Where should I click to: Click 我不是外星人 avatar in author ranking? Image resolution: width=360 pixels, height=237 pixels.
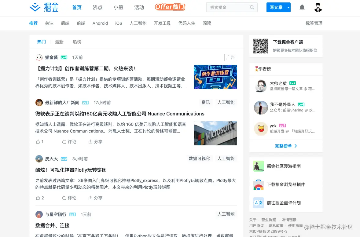(261, 108)
